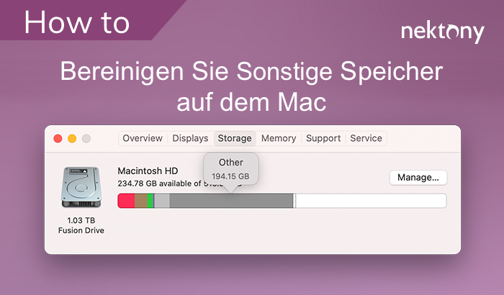Open the Support tab

click(323, 138)
